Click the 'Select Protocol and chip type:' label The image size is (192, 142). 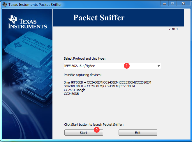(x=84, y=58)
